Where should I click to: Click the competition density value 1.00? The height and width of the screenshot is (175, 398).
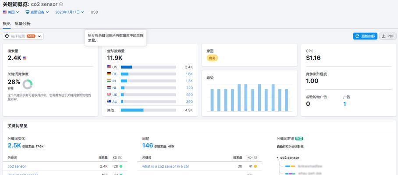312,81
